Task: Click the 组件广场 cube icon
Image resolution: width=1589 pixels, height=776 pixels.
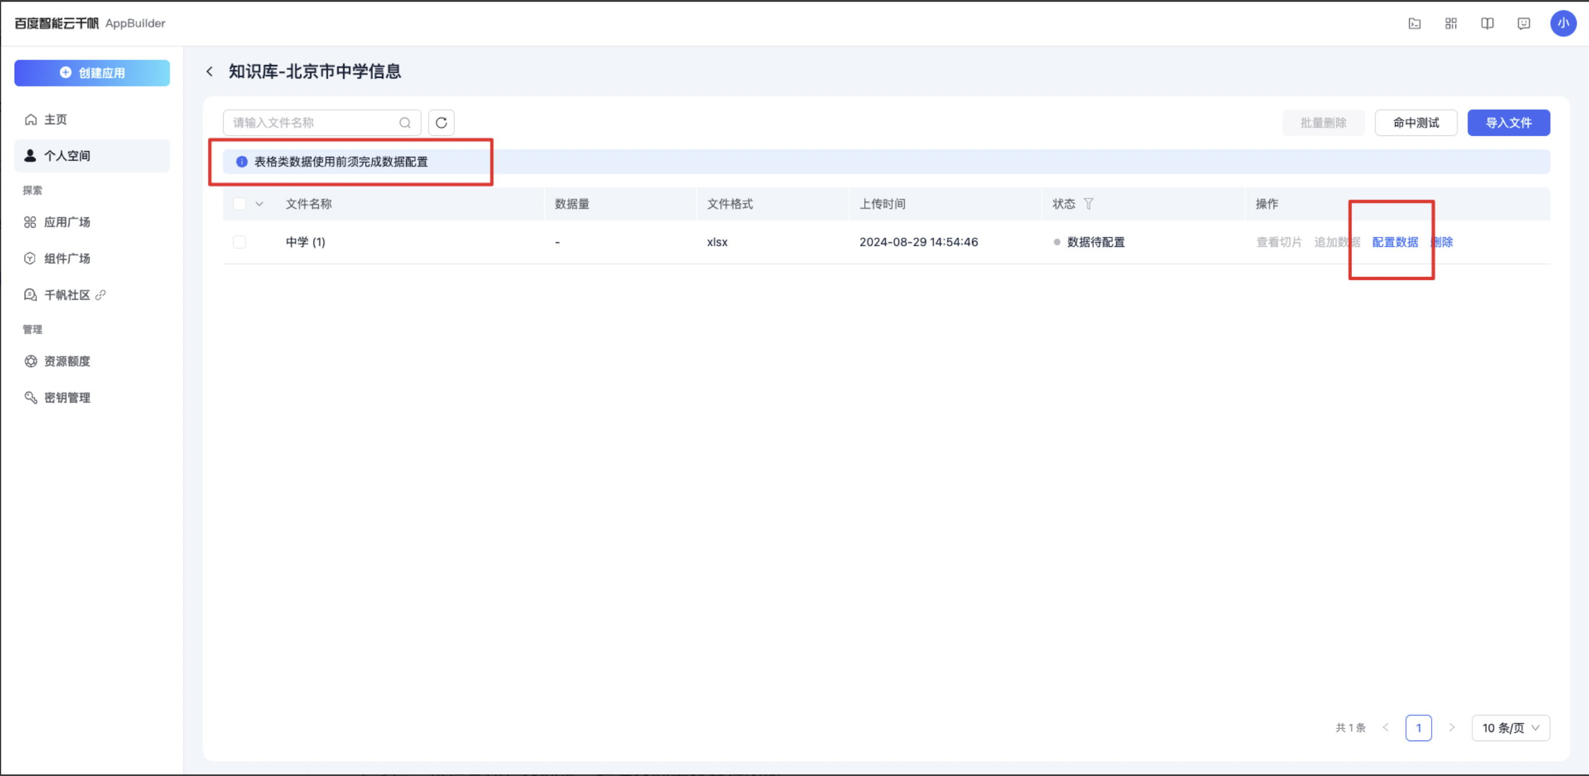Action: pos(30,258)
